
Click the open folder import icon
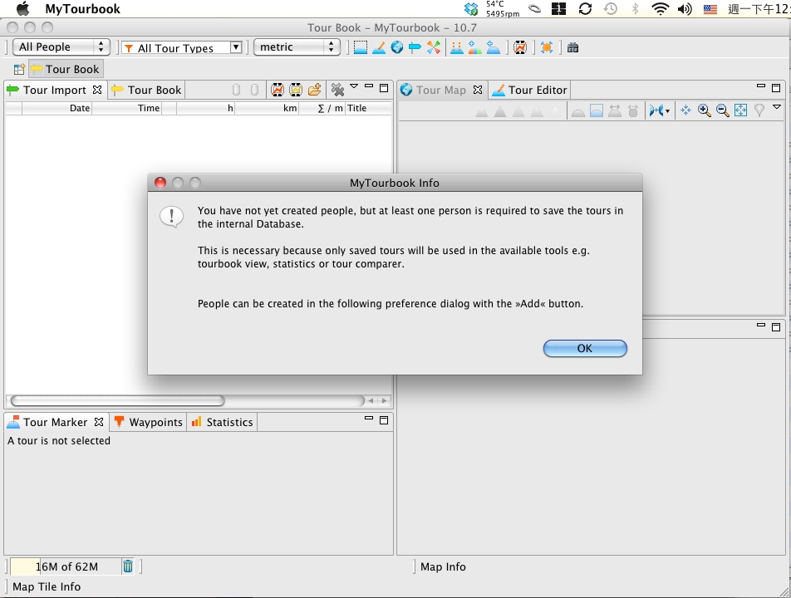coord(314,90)
